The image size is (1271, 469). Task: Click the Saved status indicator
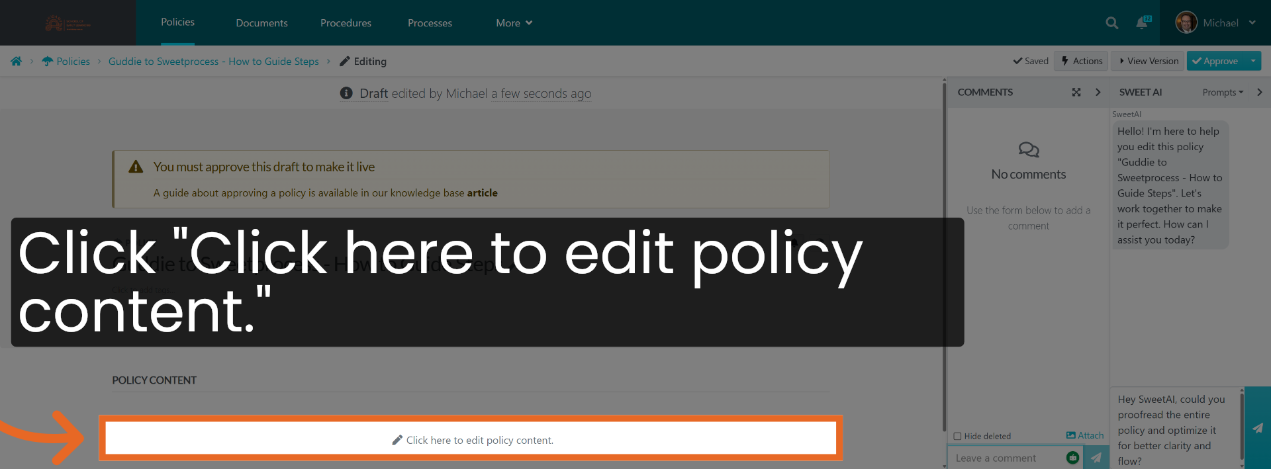(1031, 61)
